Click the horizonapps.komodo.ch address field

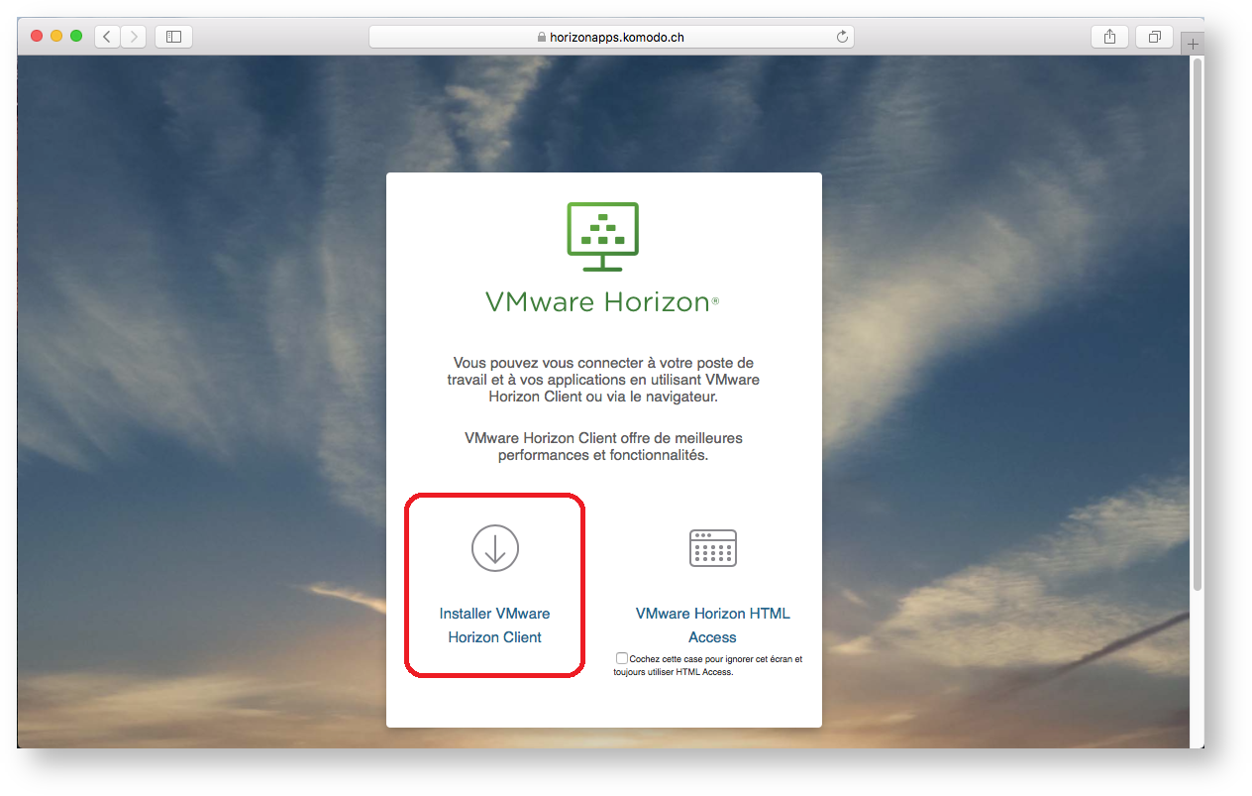point(611,37)
